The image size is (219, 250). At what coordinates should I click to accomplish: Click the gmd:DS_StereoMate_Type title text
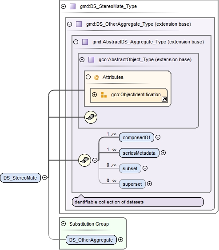point(108,6)
